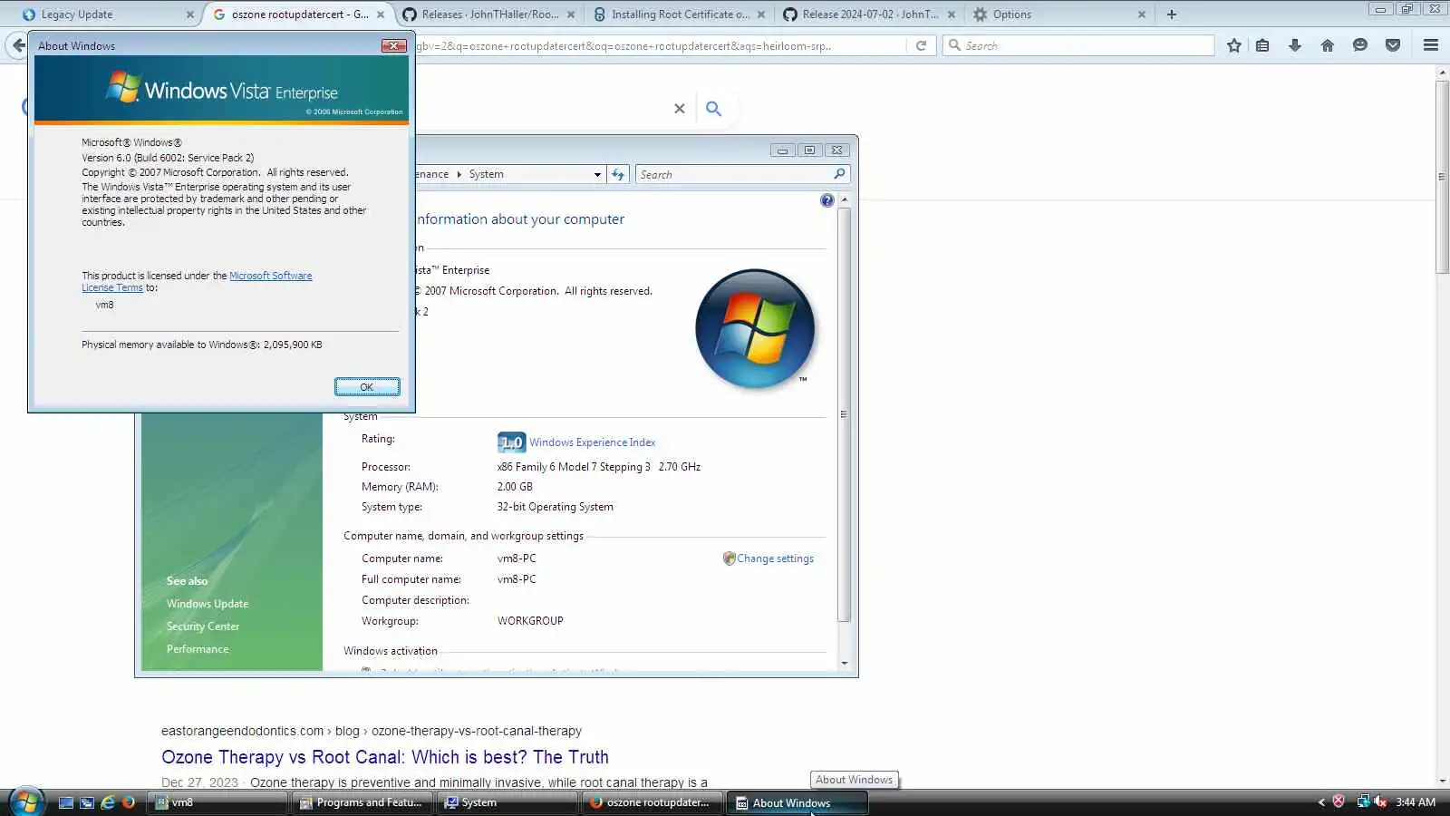Image resolution: width=1450 pixels, height=816 pixels.
Task: Click the Programs and Features taskbar button
Action: [362, 802]
